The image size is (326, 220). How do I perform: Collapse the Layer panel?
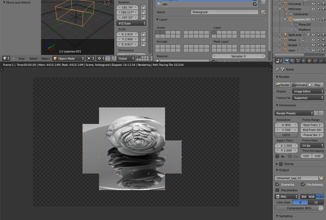157,20
